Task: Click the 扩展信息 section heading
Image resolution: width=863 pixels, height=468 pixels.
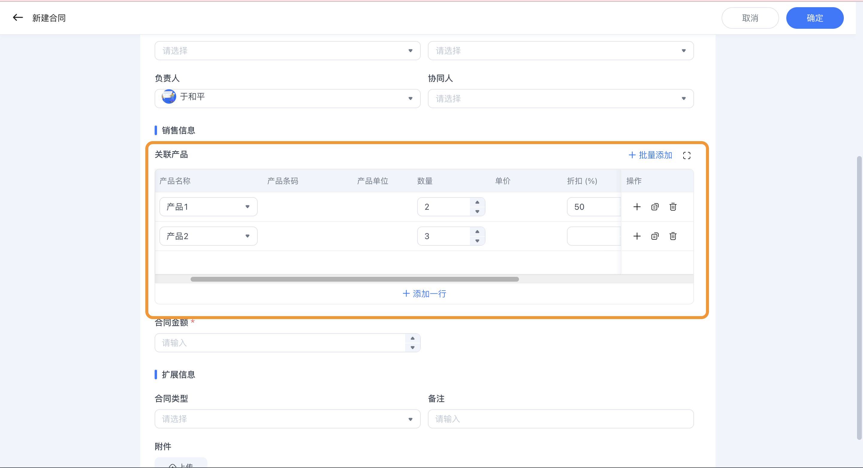Action: coord(178,375)
